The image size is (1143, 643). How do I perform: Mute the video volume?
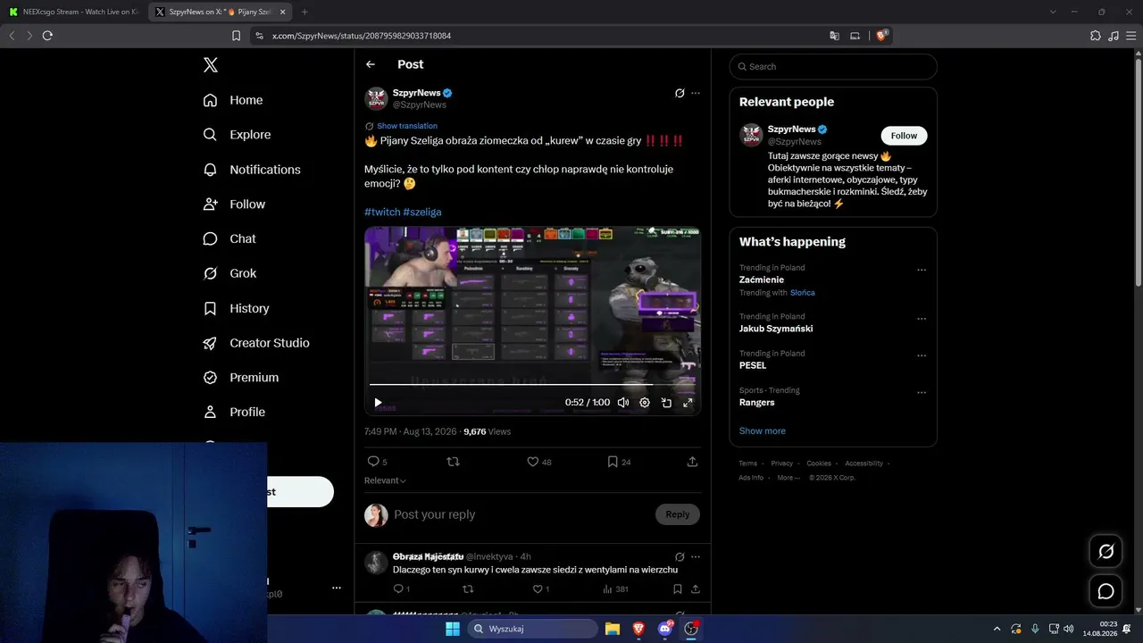coord(623,403)
